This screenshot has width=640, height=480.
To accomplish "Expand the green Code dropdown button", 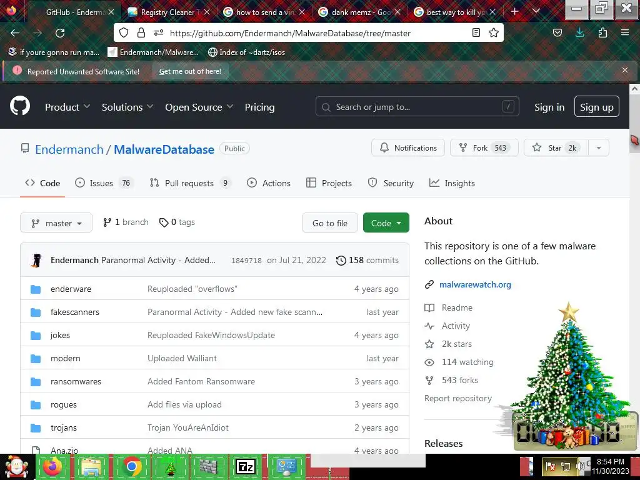I will point(386,223).
